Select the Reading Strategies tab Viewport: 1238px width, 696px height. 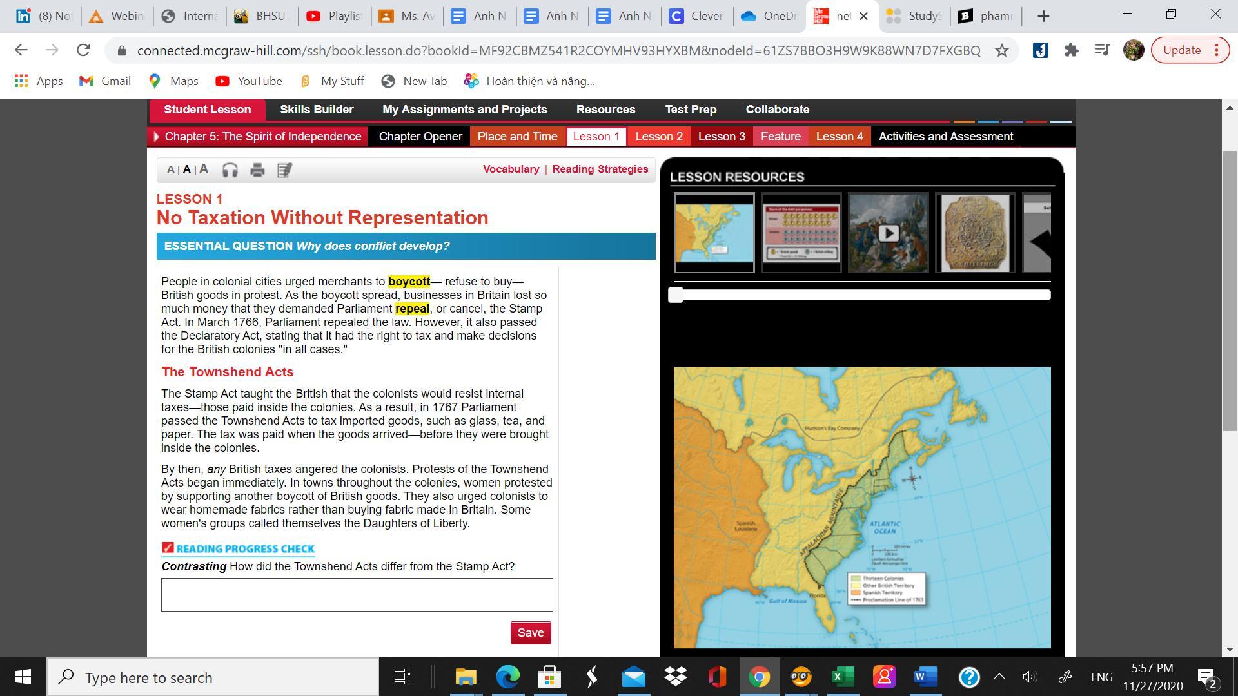600,169
